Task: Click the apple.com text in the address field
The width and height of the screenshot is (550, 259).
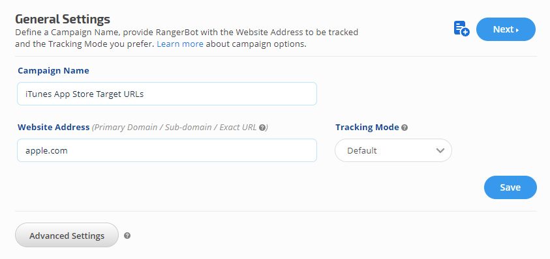Action: 46,151
